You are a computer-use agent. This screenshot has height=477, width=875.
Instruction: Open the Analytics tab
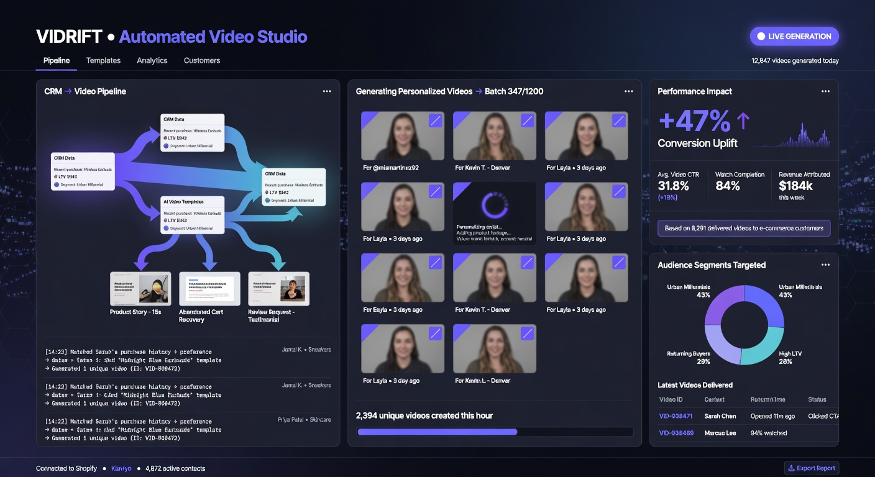click(x=152, y=60)
